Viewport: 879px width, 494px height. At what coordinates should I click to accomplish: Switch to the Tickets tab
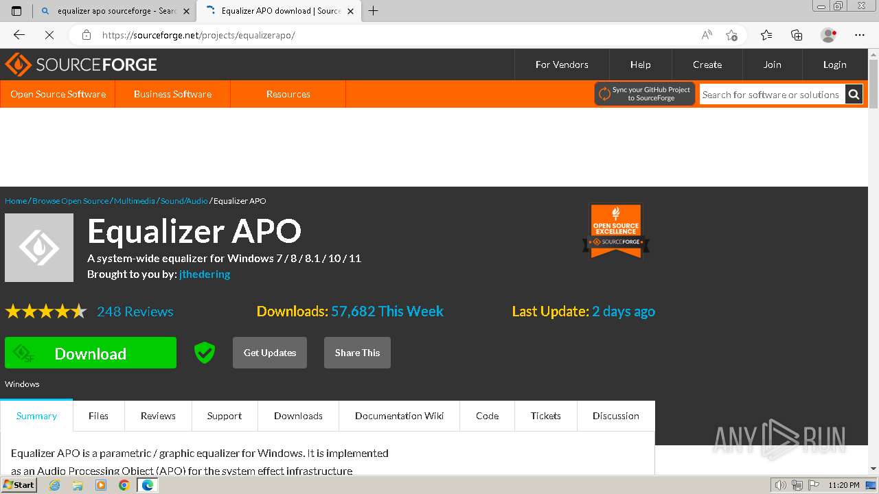coord(546,416)
